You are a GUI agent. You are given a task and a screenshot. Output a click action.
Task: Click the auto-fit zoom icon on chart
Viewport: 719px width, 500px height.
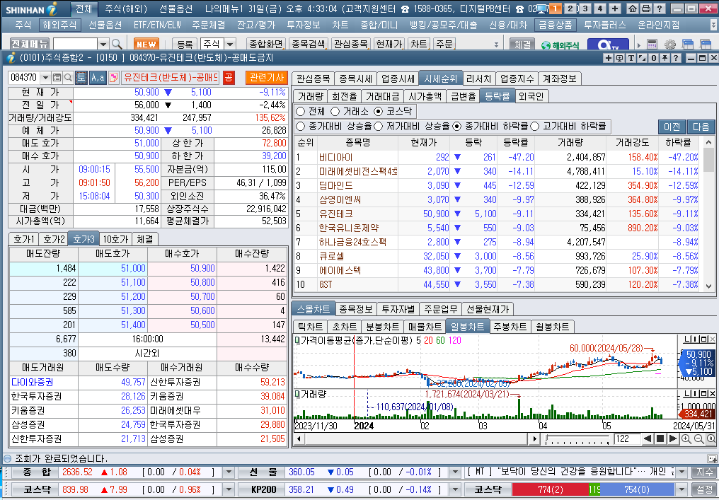tap(711, 438)
